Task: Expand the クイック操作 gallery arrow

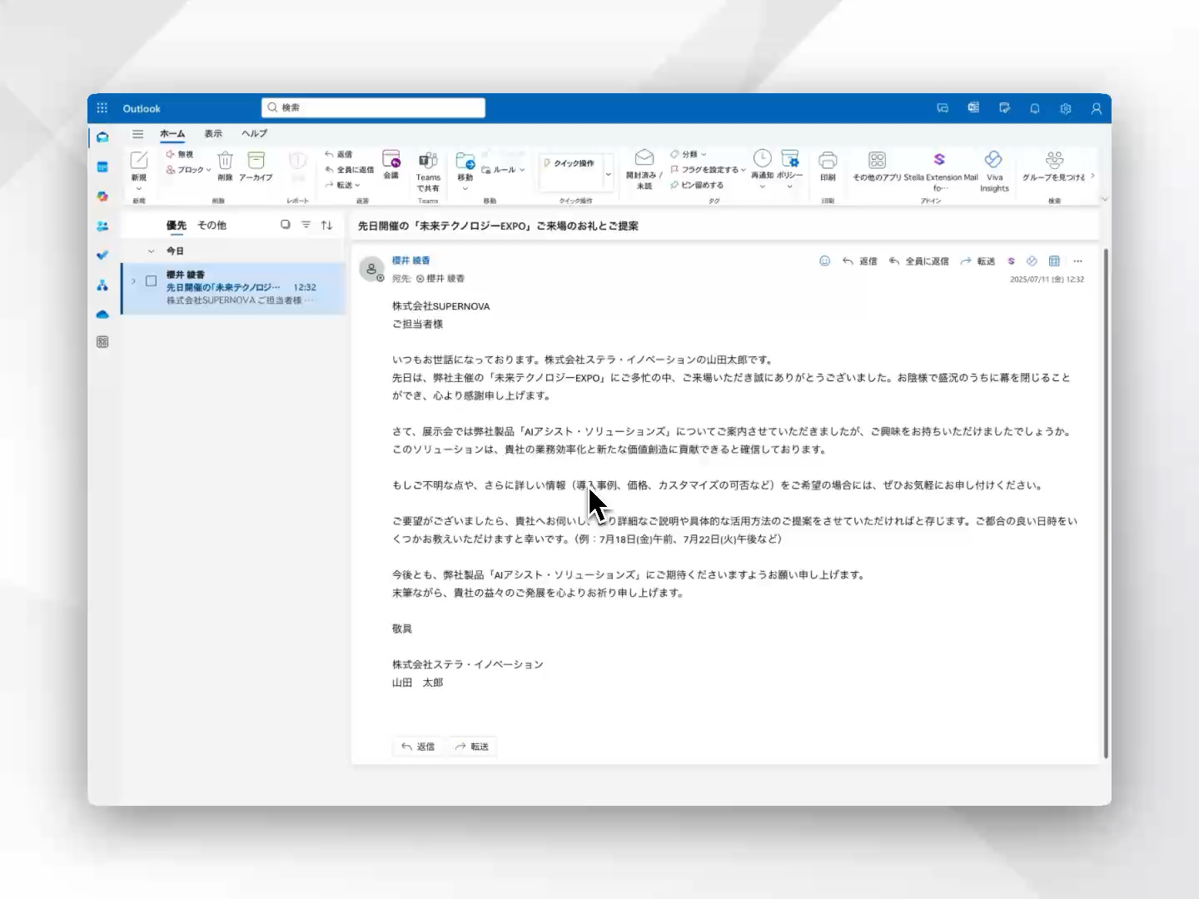Action: [x=608, y=174]
